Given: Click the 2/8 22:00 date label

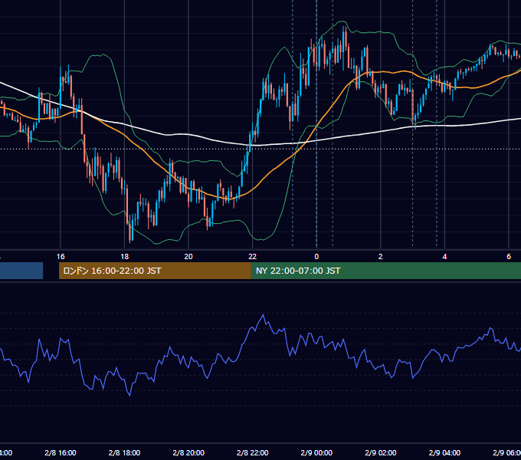Looking at the screenshot, I should [253, 452].
